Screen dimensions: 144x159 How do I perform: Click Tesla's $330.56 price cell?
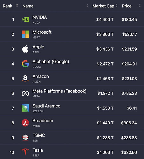point(129,152)
